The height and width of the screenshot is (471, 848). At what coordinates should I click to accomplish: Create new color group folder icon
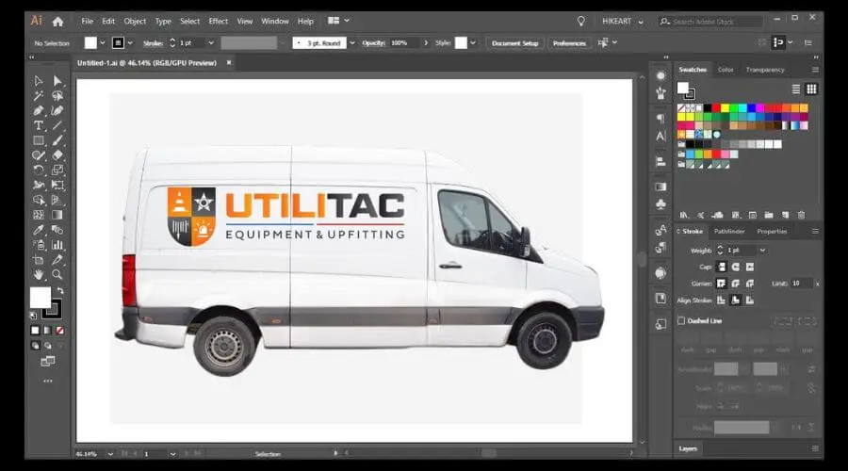(x=769, y=215)
